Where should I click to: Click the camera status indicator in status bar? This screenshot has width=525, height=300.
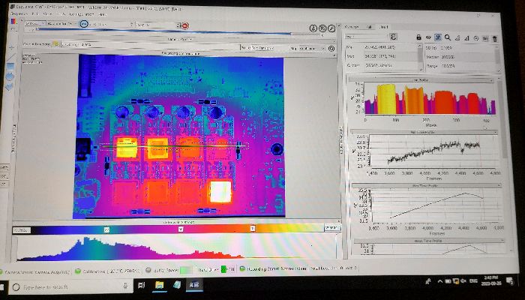point(35,272)
